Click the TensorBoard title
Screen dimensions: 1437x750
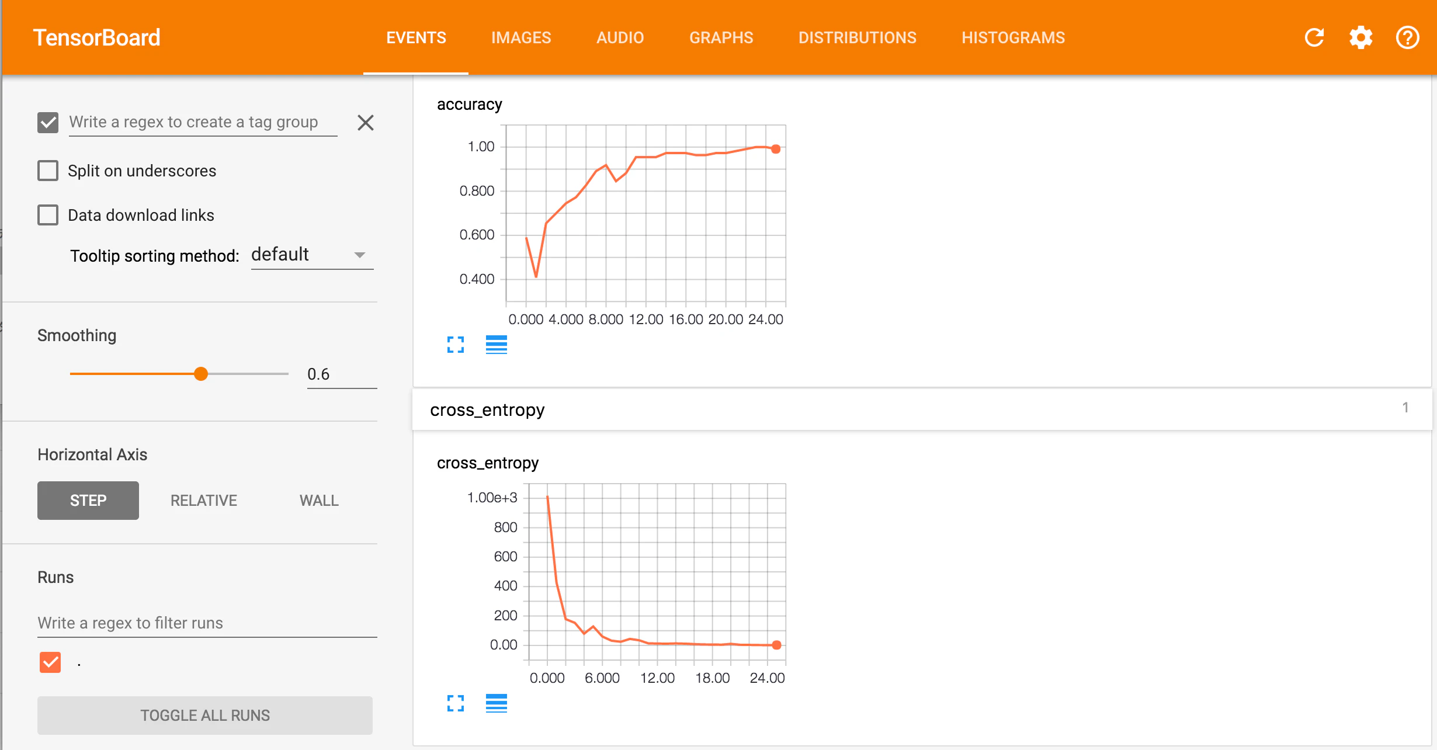click(x=96, y=38)
